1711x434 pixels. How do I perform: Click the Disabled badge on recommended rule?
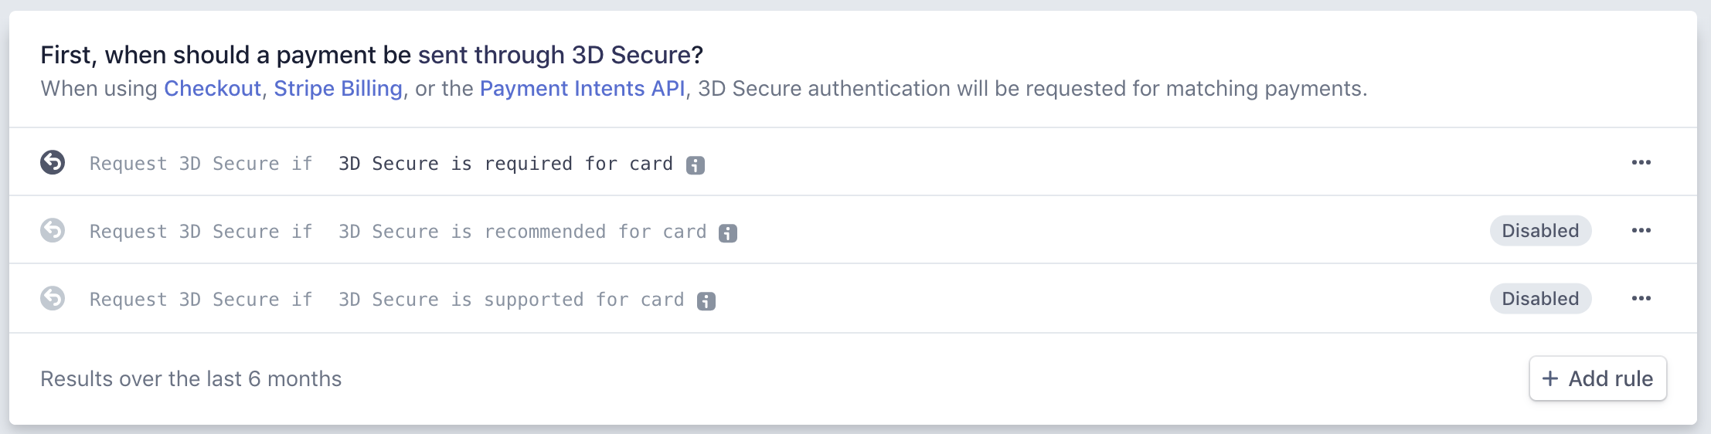(1539, 231)
